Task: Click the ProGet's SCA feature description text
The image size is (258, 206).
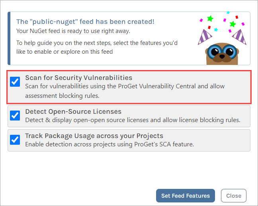Action: tap(109, 144)
